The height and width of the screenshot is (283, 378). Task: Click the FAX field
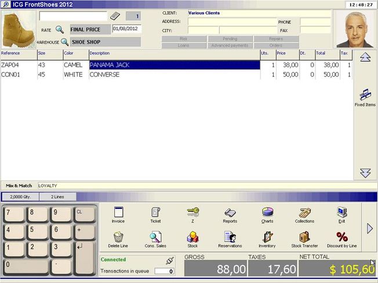(x=315, y=30)
